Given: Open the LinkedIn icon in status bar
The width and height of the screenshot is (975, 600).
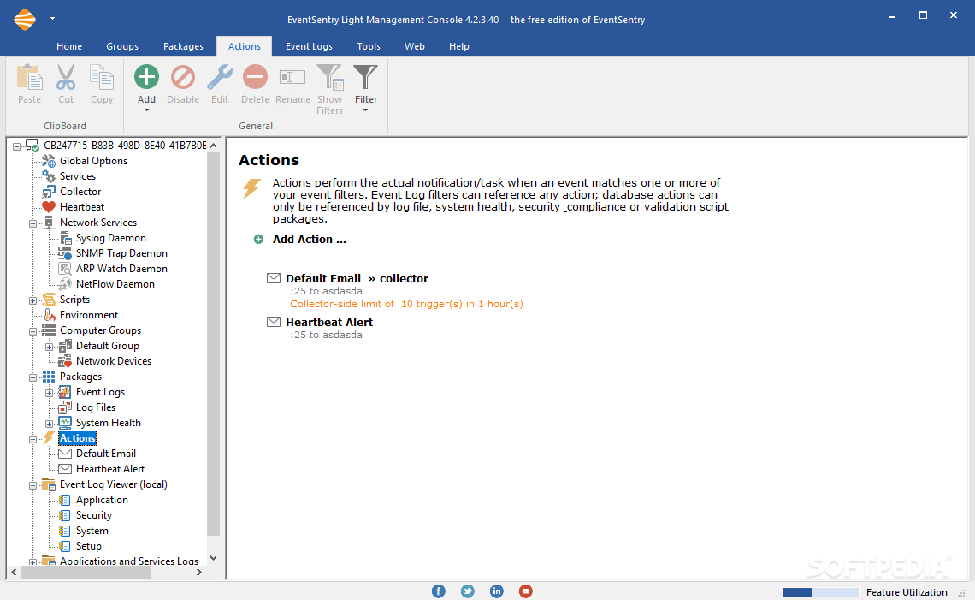Looking at the screenshot, I should point(496,591).
